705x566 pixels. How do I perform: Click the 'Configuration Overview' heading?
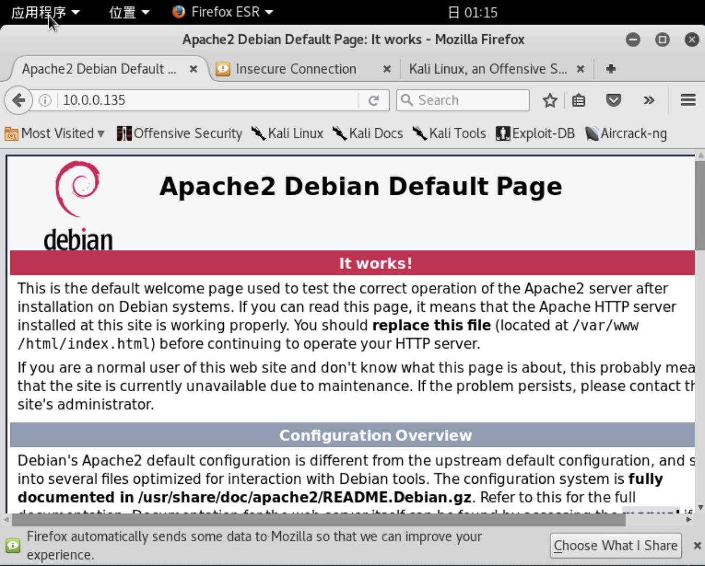point(376,435)
